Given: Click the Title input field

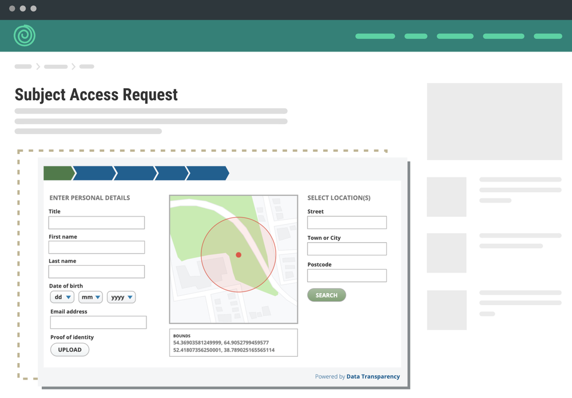Looking at the screenshot, I should click(97, 223).
